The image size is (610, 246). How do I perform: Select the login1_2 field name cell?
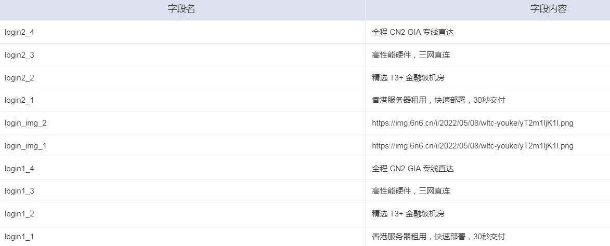click(183, 214)
